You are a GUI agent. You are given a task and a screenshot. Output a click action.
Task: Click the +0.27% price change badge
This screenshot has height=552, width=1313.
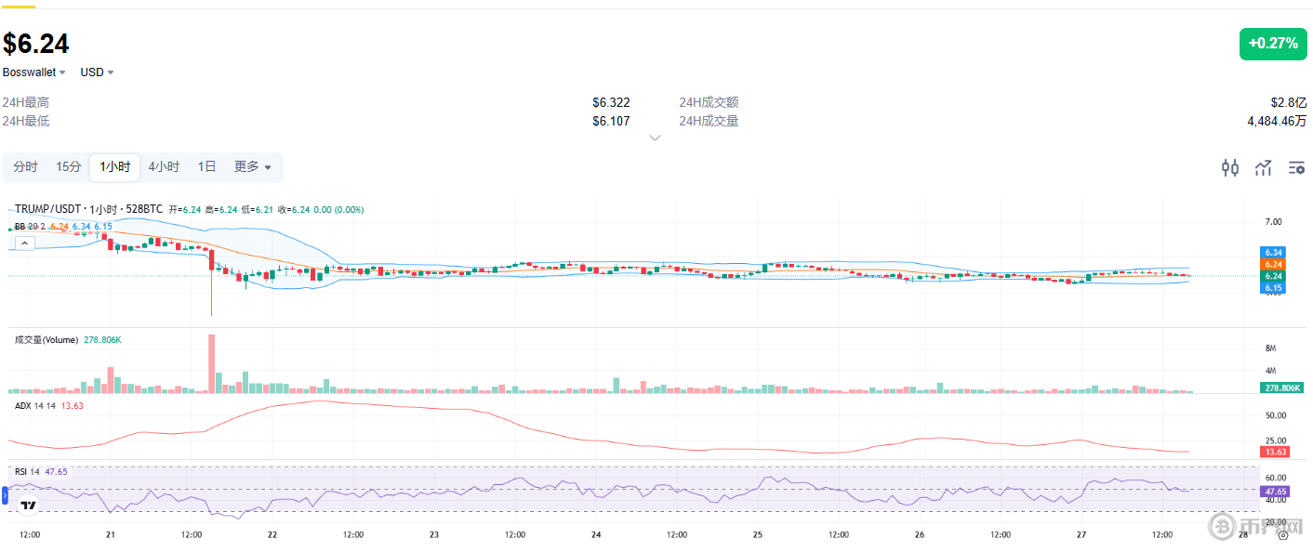[1272, 44]
